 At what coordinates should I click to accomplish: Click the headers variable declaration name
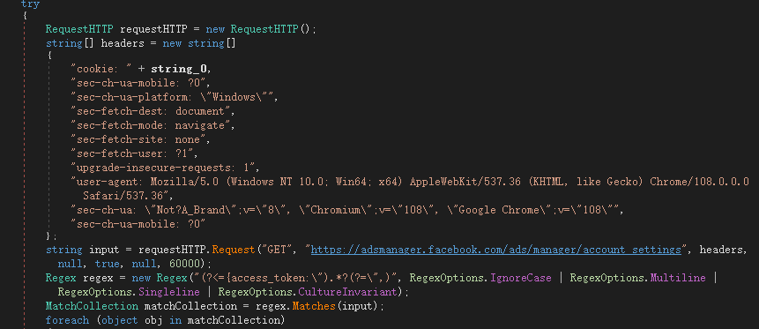[123, 43]
